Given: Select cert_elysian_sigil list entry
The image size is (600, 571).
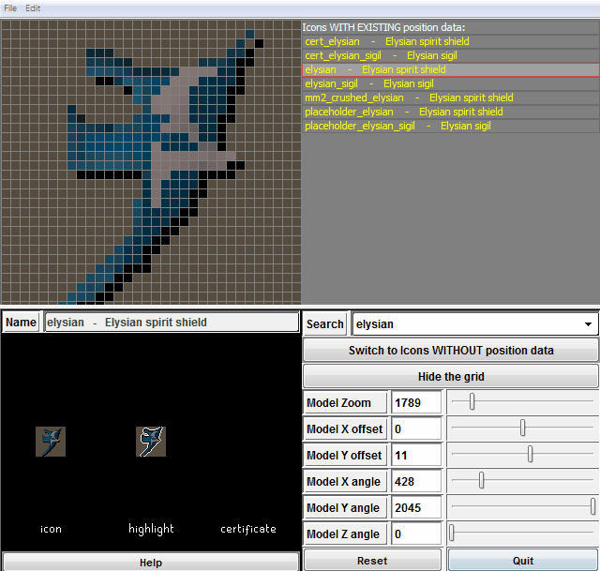Looking at the screenshot, I should pos(450,55).
